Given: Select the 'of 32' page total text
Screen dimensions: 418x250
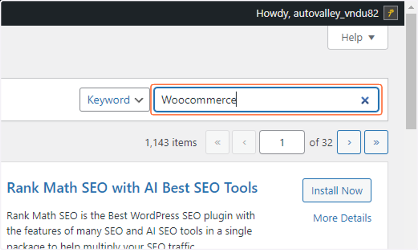Looking at the screenshot, I should point(321,142).
